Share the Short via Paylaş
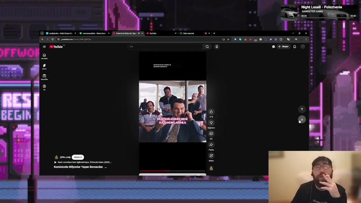The image size is (361, 203). click(211, 145)
